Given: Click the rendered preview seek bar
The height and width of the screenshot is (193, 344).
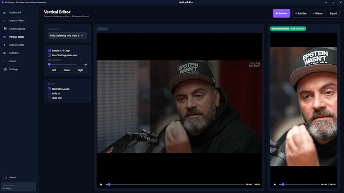Looking at the screenshot, I should [299, 184].
